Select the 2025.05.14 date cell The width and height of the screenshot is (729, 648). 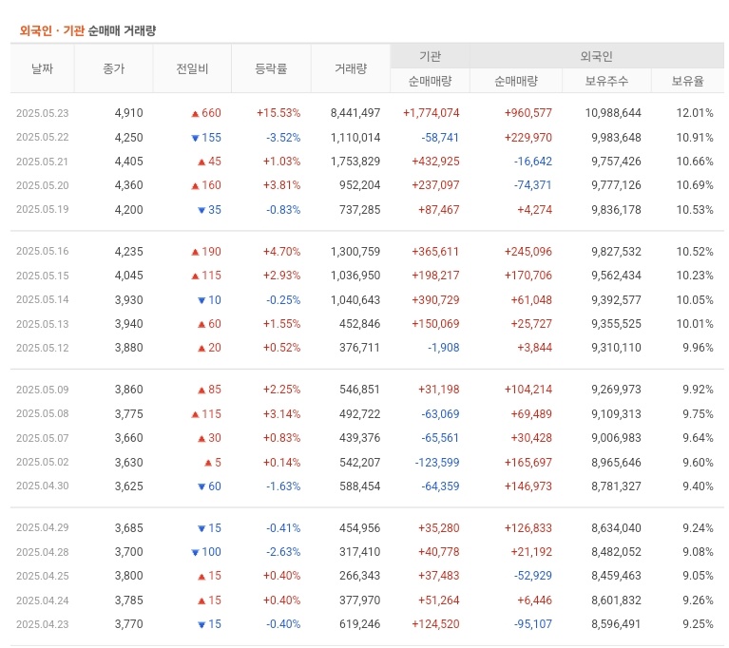(x=43, y=299)
